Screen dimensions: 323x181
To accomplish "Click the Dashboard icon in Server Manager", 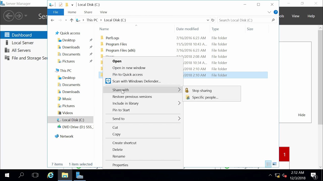I will point(7,35).
